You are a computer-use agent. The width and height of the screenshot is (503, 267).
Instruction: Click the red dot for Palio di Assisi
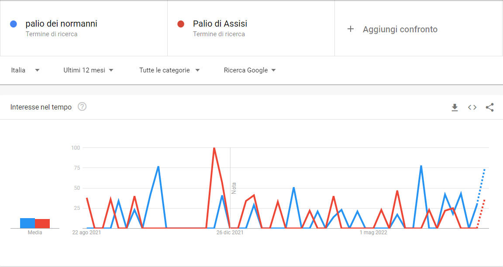181,24
